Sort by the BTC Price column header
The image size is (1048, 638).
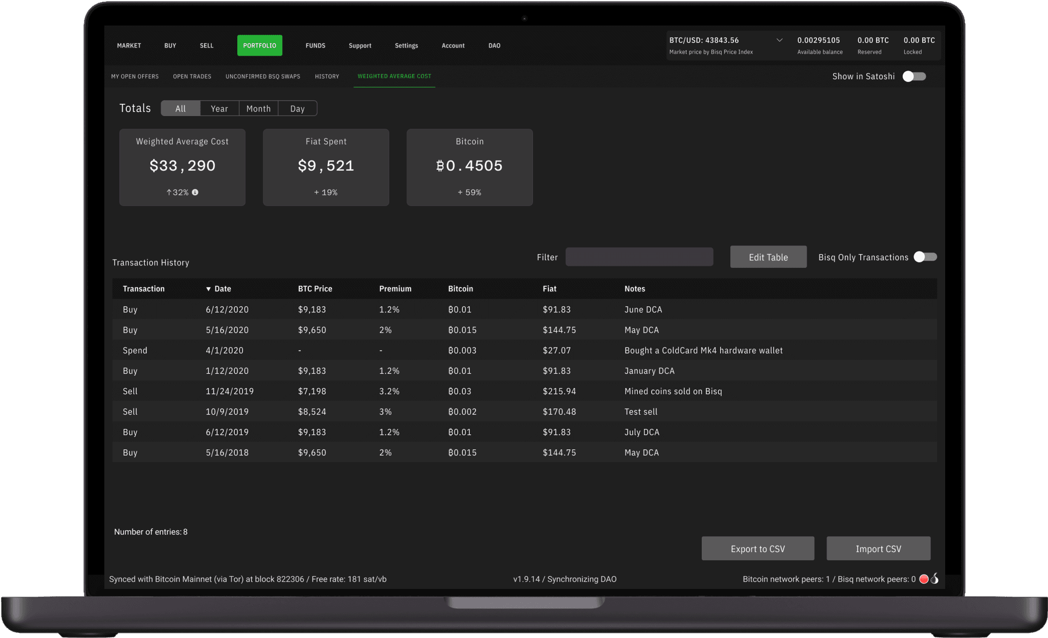315,289
